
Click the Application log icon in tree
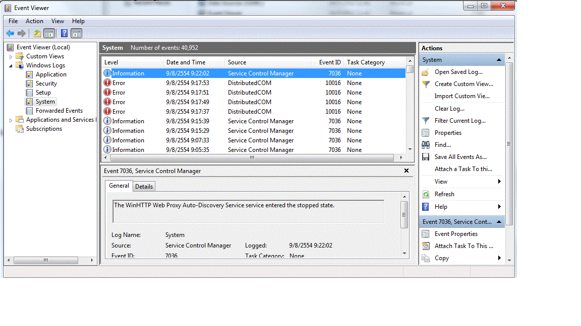point(29,74)
